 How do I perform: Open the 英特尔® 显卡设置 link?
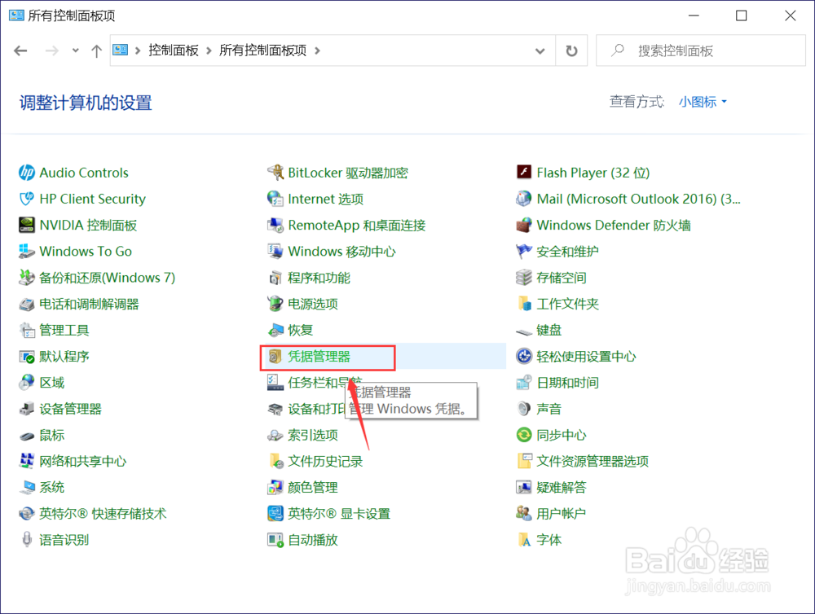tap(339, 514)
